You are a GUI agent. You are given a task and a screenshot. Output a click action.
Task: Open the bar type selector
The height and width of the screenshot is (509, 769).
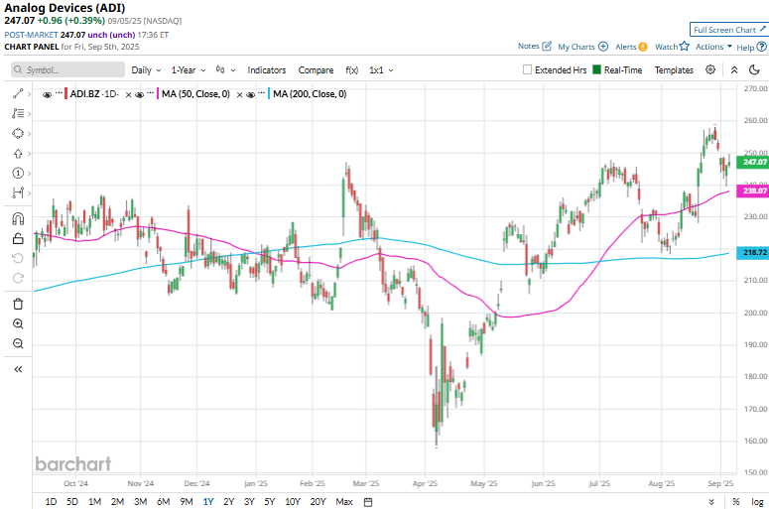pyautogui.click(x=225, y=70)
